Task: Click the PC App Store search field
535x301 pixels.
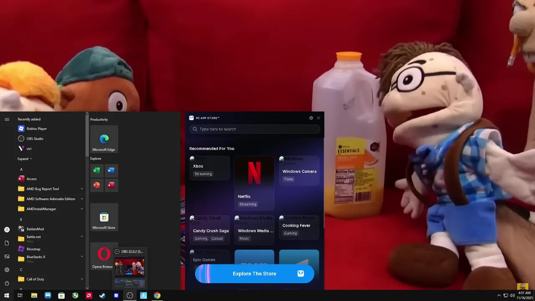Action: (x=255, y=129)
